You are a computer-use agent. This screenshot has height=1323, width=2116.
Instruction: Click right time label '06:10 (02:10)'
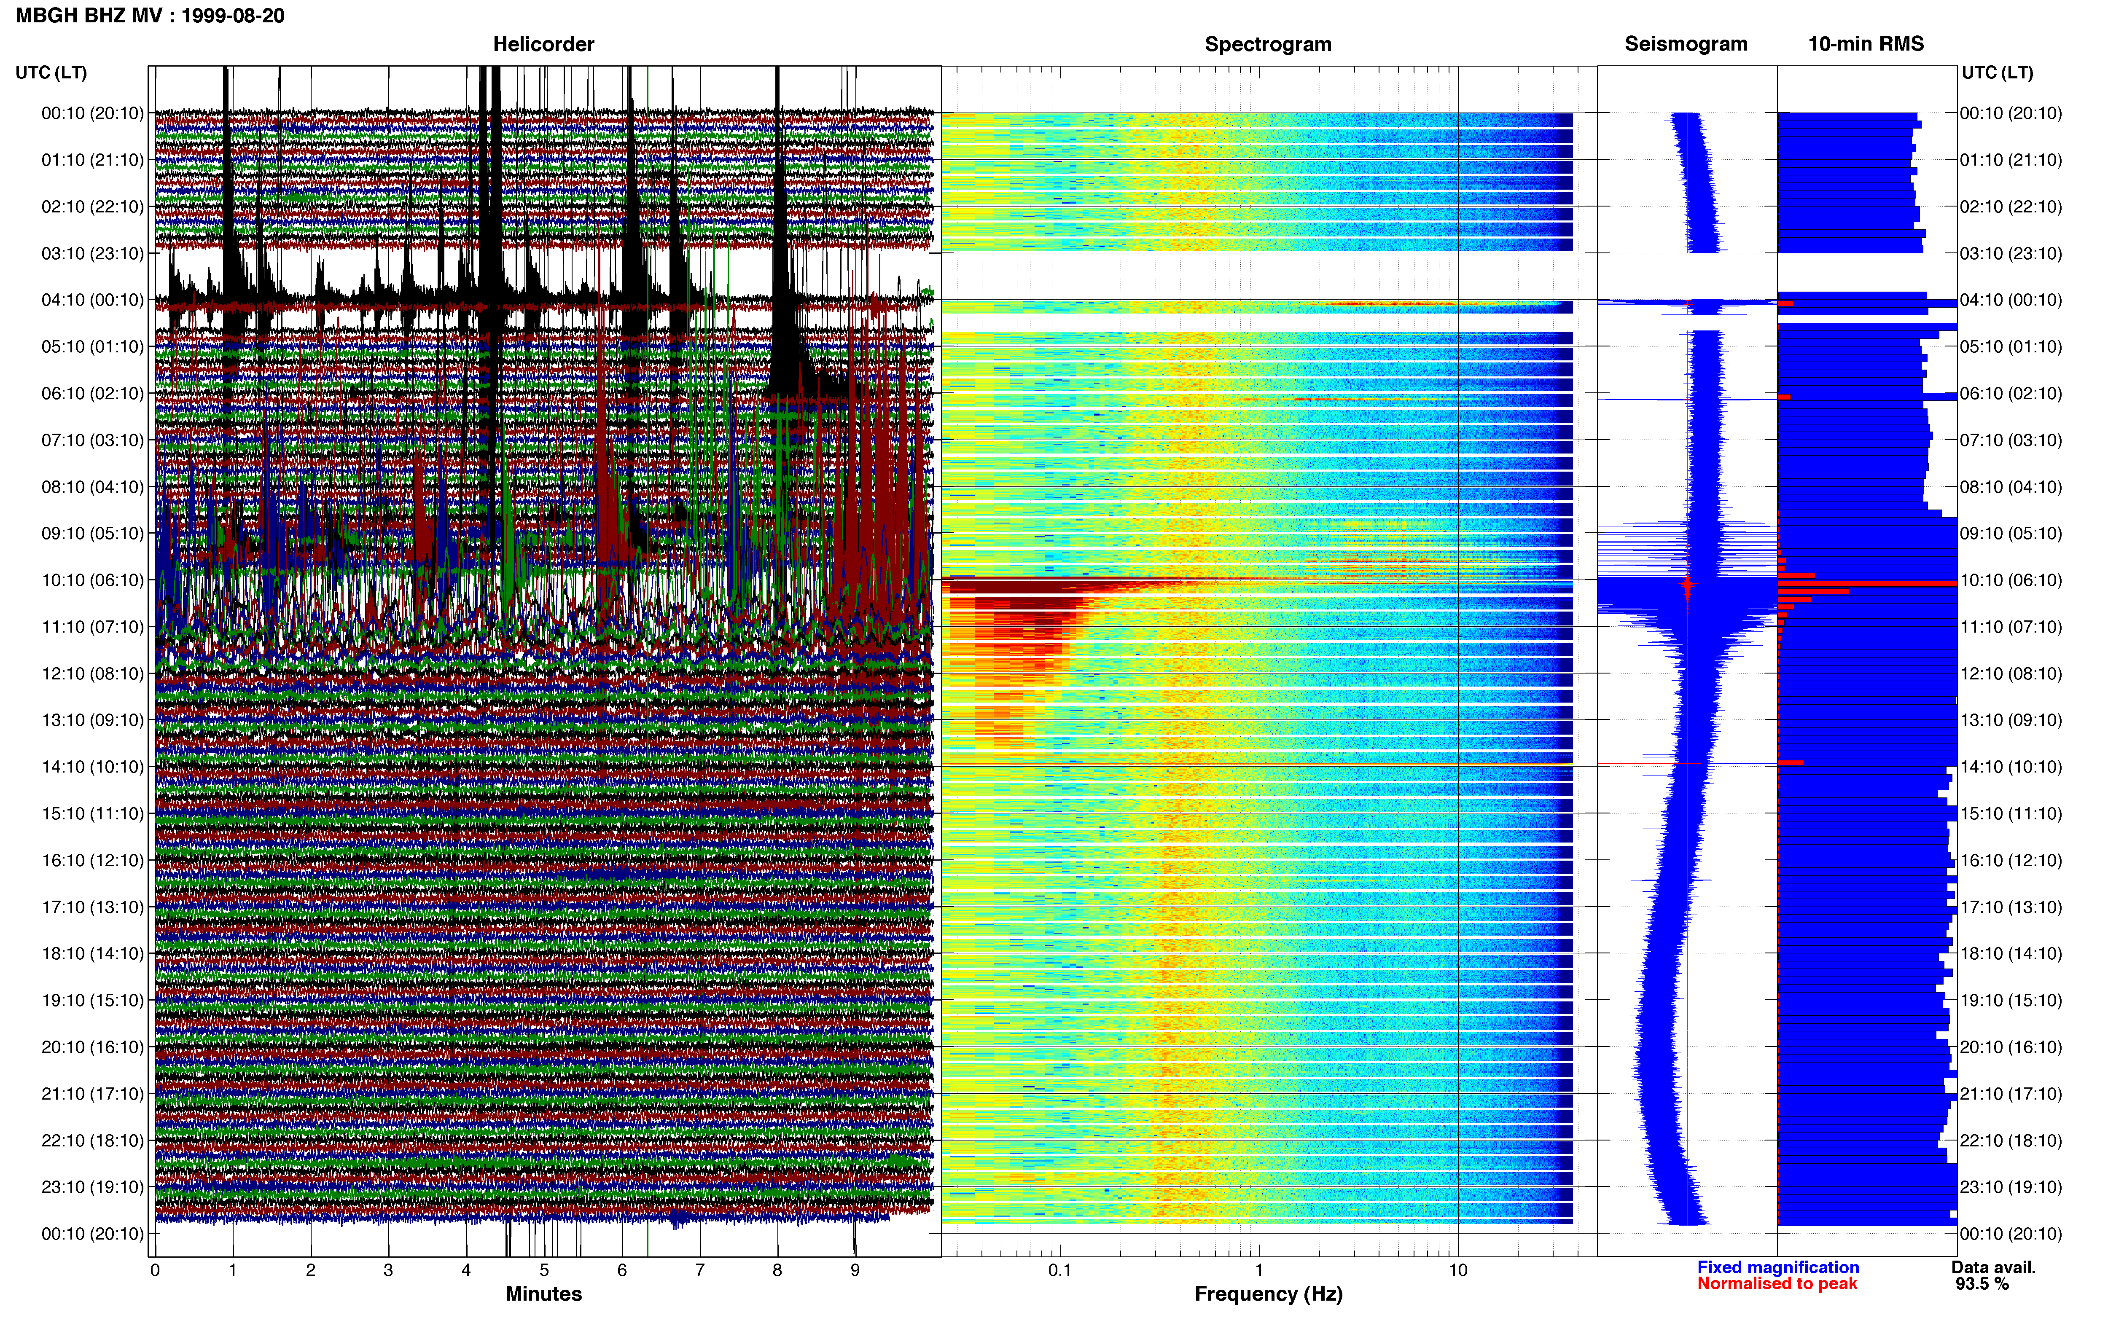pos(2011,394)
